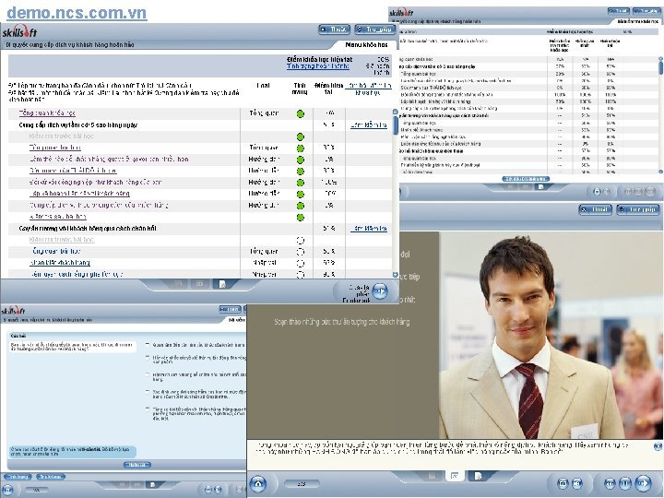Open Xem điểm thi for Cung cấp dịch vụ section
This screenshot has height=498, width=664.
tap(368, 125)
